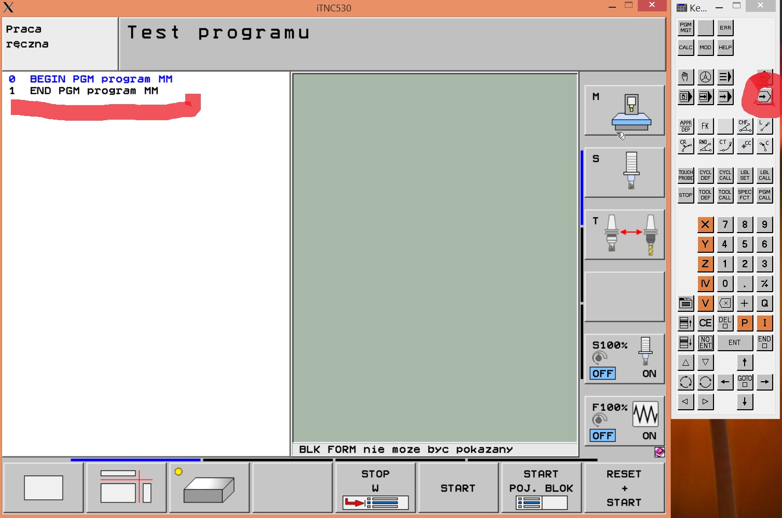The image size is (782, 518).
Task: Select the electronic handwheel mode key
Action: 705,77
